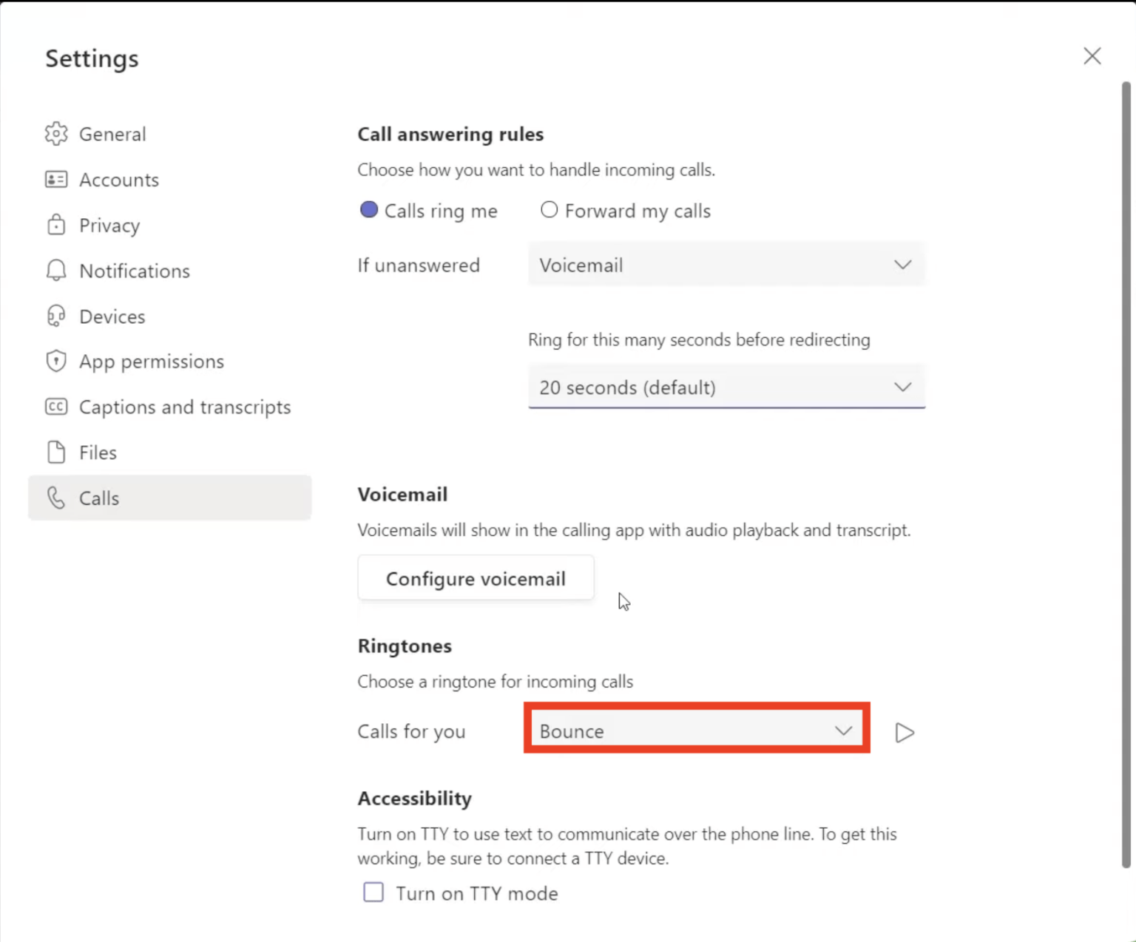The image size is (1136, 942).
Task: Close the Settings dialog
Action: click(1092, 55)
